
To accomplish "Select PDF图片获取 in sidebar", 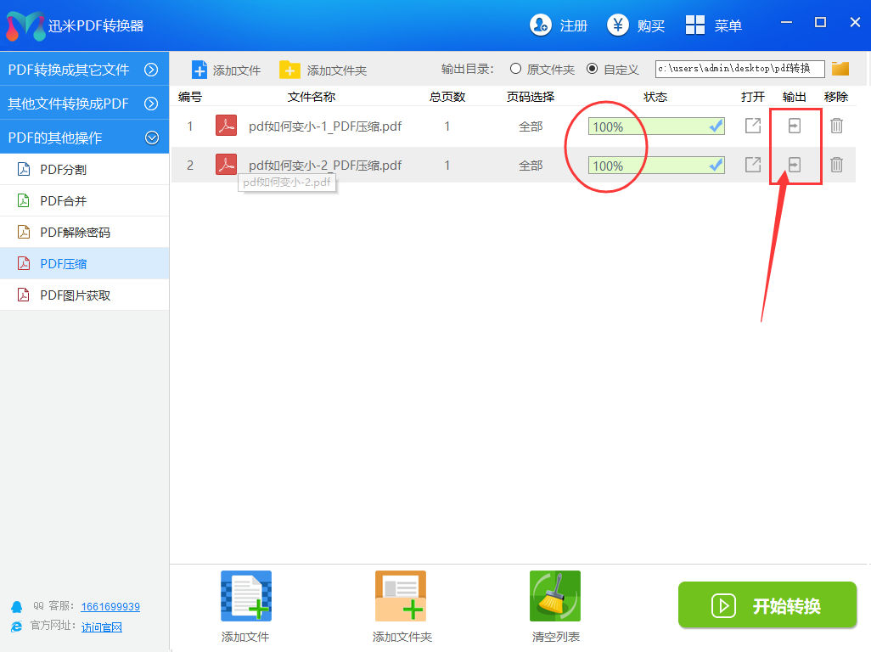I will point(75,295).
